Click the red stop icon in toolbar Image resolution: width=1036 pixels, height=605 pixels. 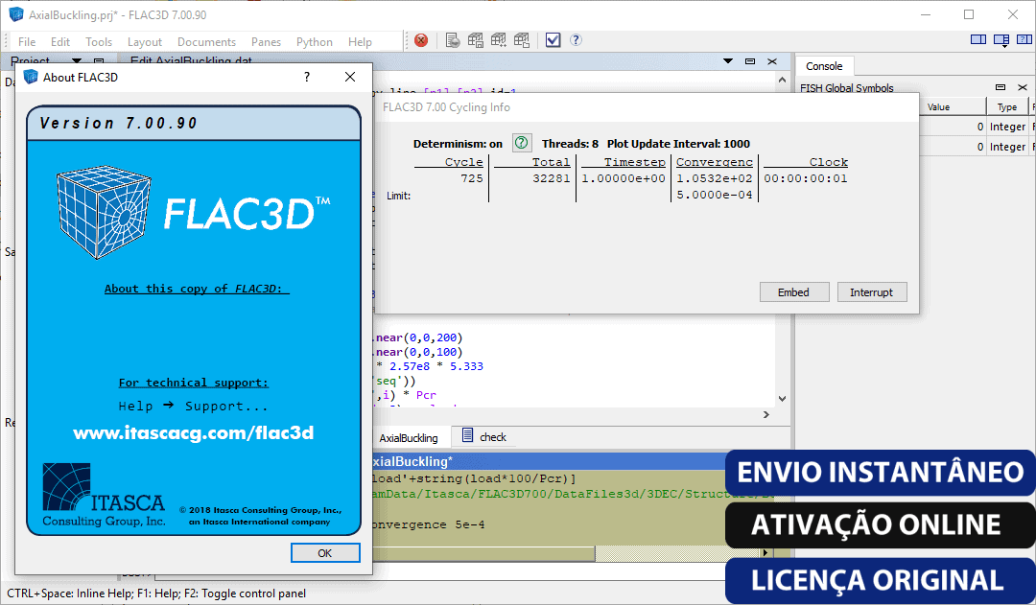point(421,40)
